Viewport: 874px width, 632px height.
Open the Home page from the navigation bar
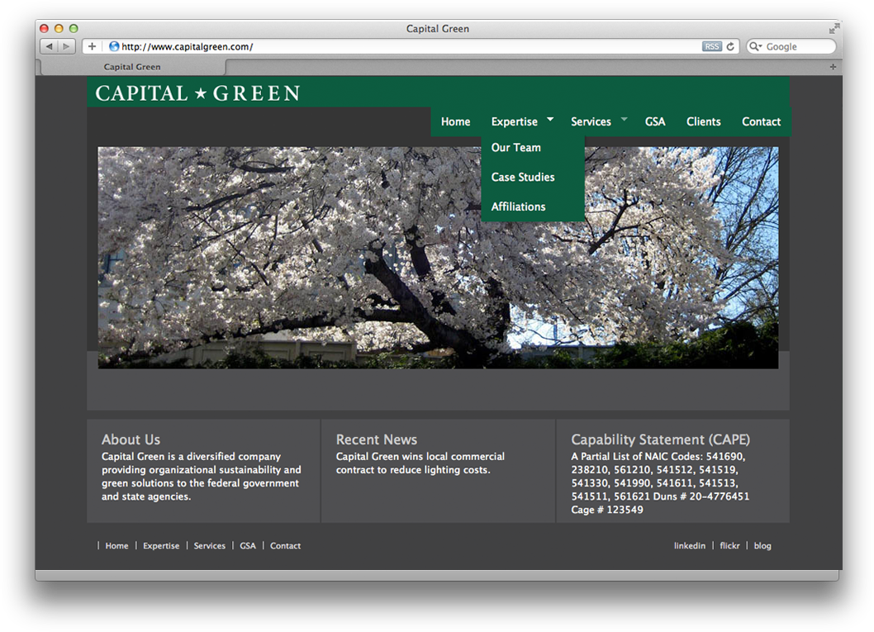click(x=455, y=121)
